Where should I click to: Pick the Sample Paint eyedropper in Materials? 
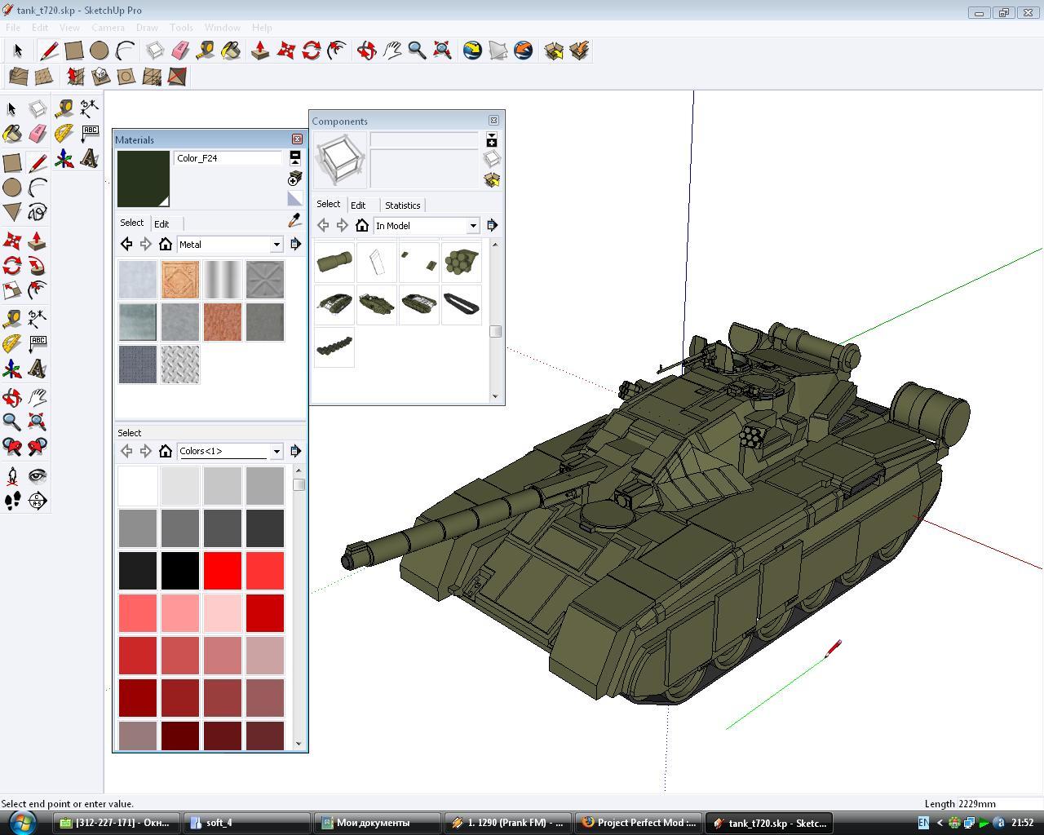pos(294,221)
